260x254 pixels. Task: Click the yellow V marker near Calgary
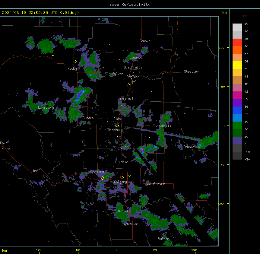129,176
